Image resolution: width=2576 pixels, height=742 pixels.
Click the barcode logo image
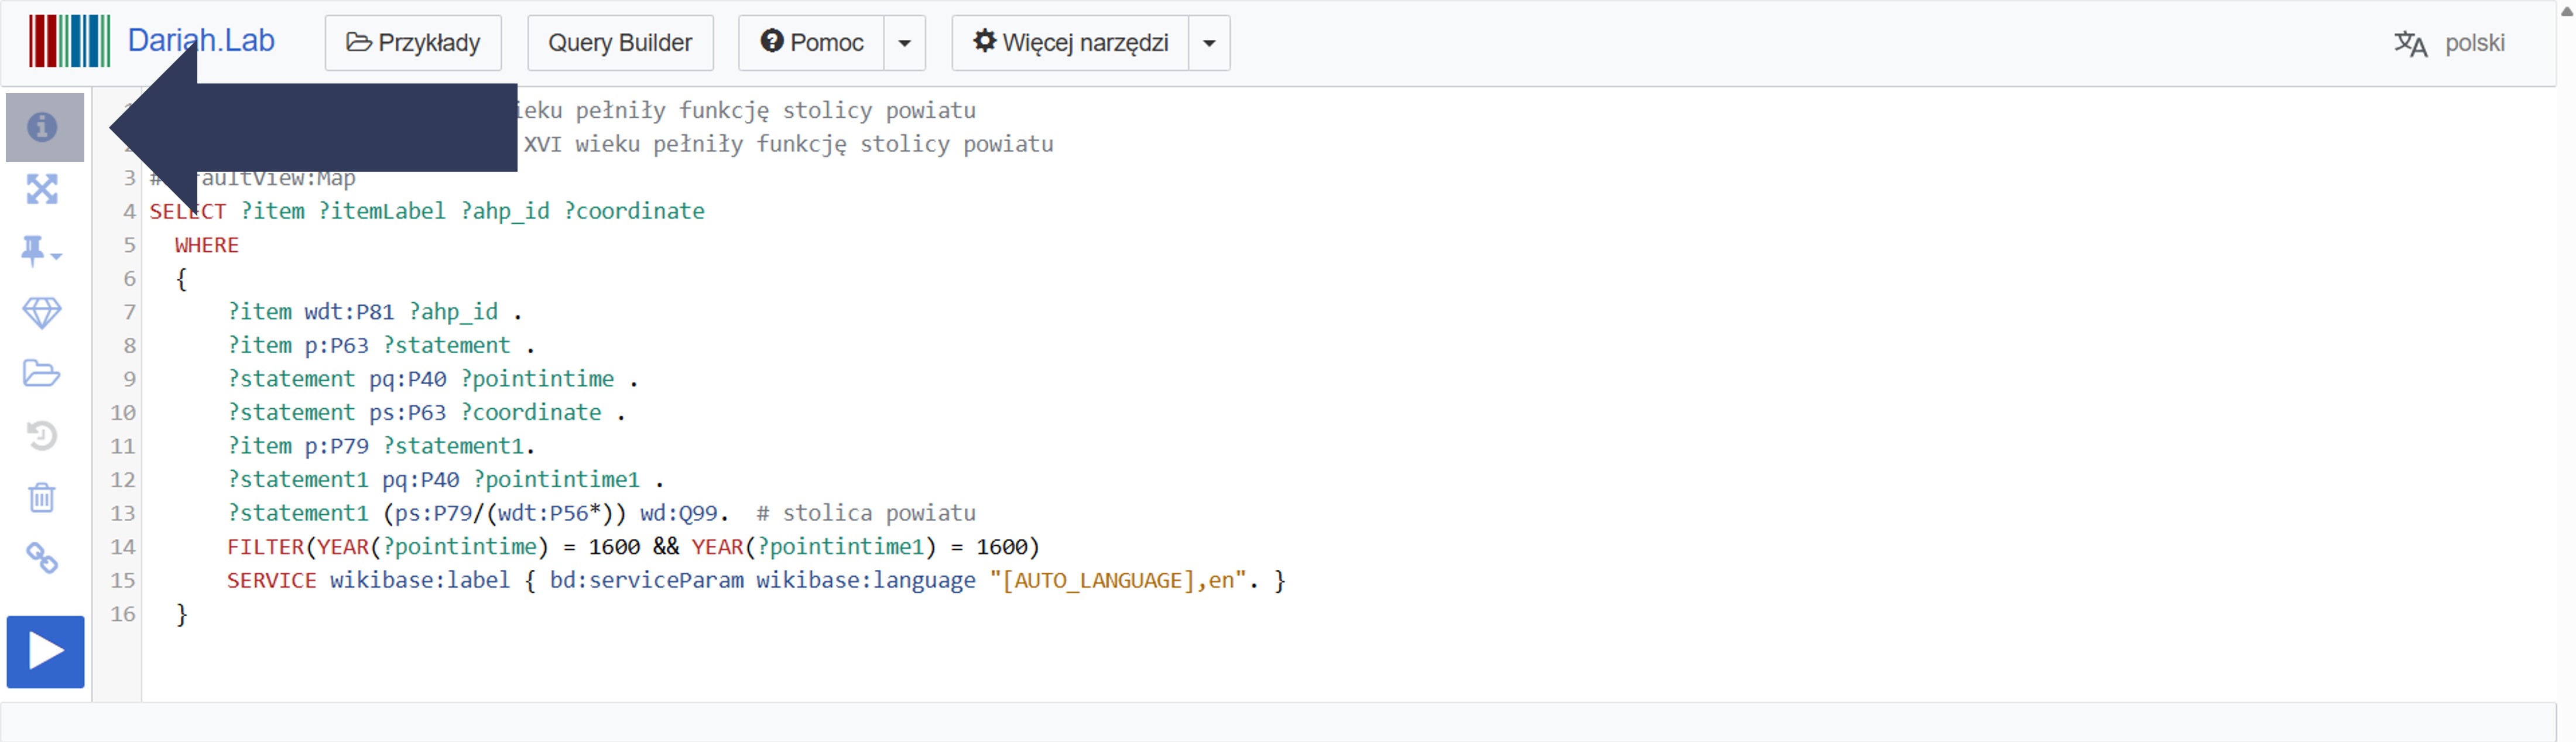tap(69, 41)
